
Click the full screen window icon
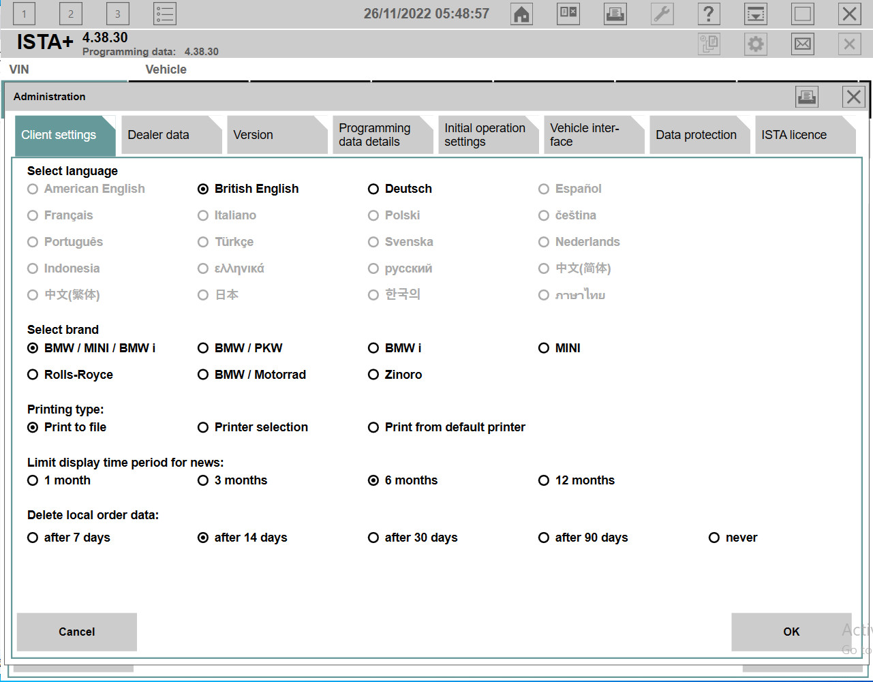[x=803, y=14]
